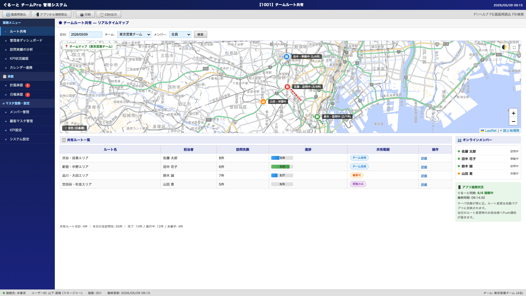The image size is (526, 296).
Task: Click the 3/8 progress bar
Action: tap(282, 158)
